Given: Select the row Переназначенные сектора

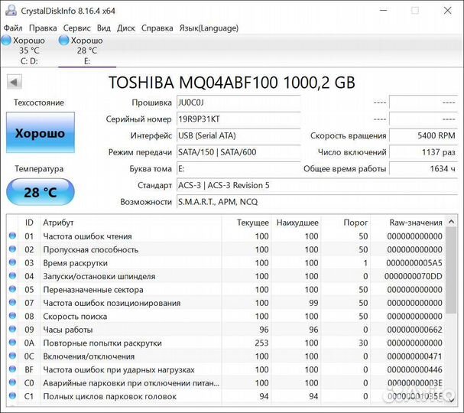Looking at the screenshot, I should (x=226, y=290).
